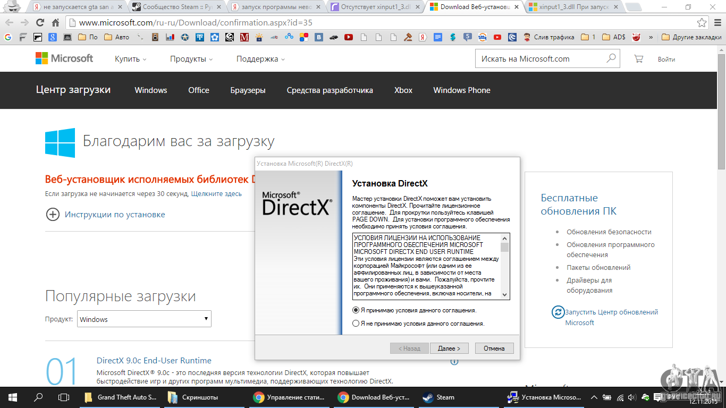
Task: Open the Google bookmark icon
Action: (x=7, y=37)
